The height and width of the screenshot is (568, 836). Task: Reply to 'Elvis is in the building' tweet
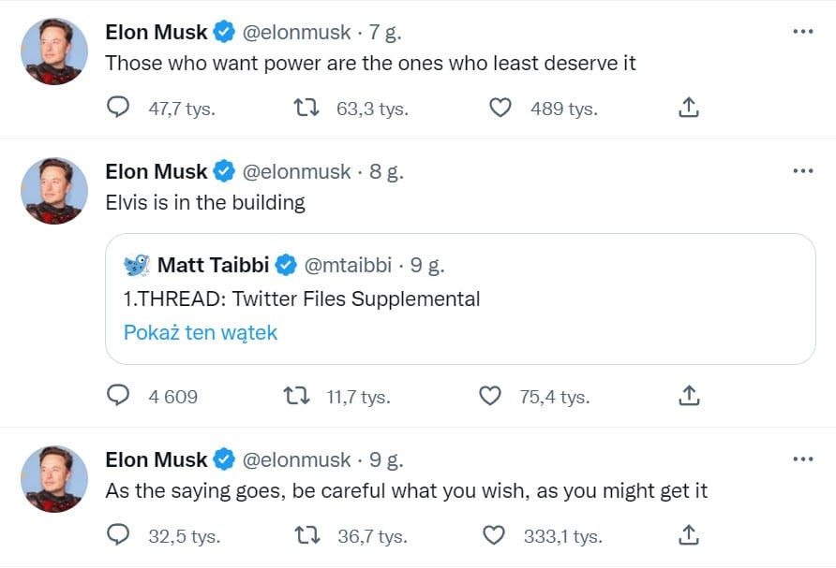tap(118, 396)
